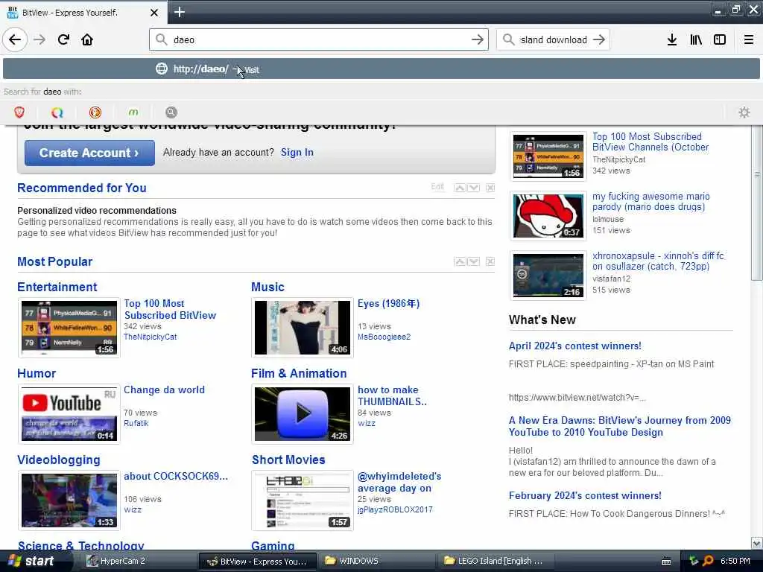Open the Entertainment category link
Screen dimensions: 763x572
[x=57, y=287]
